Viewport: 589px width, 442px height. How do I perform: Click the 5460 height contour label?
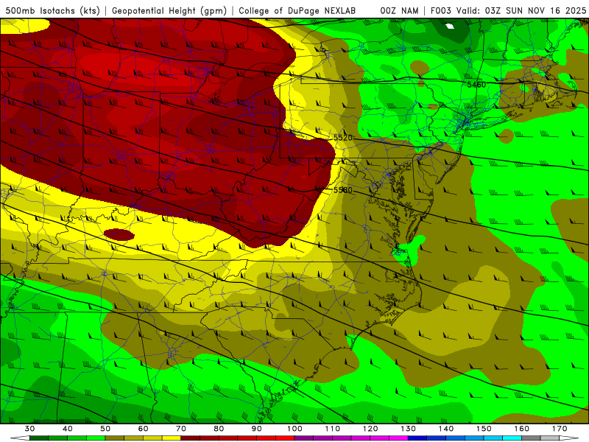point(476,85)
